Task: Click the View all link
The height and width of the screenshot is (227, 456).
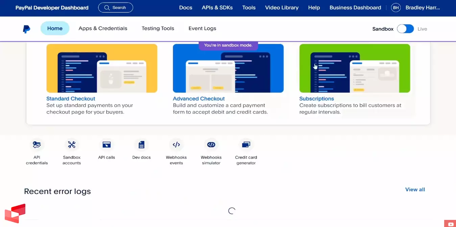Action: click(415, 189)
